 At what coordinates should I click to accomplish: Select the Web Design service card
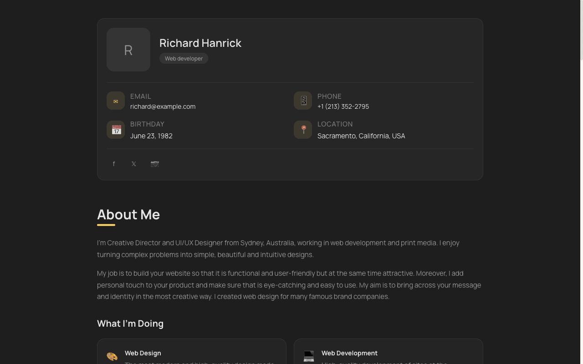tap(191, 353)
